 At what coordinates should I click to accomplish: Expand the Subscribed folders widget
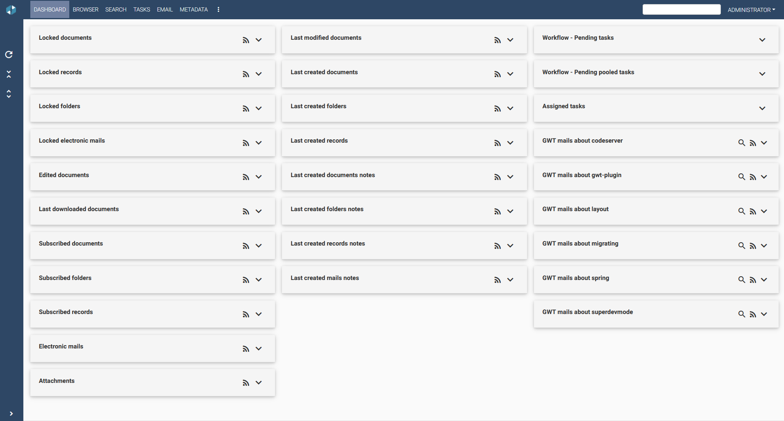[x=259, y=280]
